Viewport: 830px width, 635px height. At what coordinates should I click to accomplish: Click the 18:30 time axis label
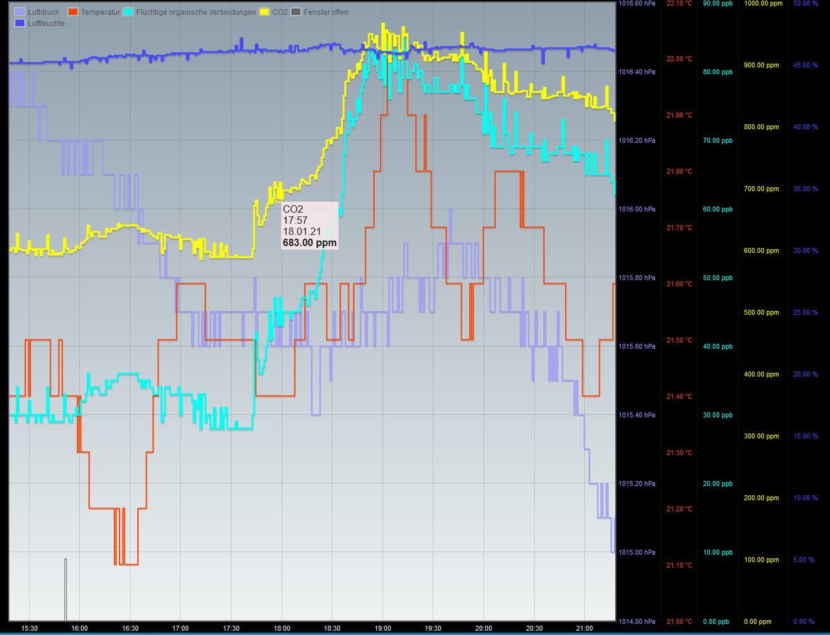coord(332,629)
